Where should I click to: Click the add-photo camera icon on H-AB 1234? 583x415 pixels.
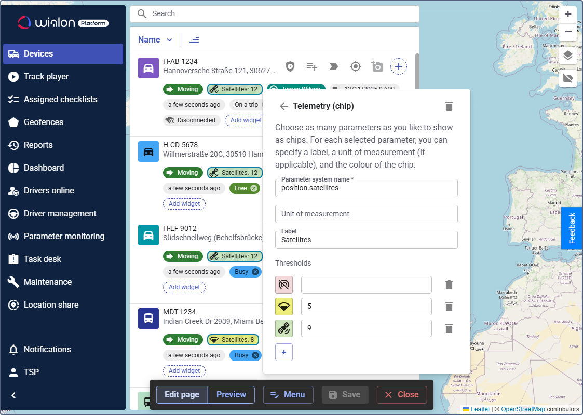coord(377,66)
